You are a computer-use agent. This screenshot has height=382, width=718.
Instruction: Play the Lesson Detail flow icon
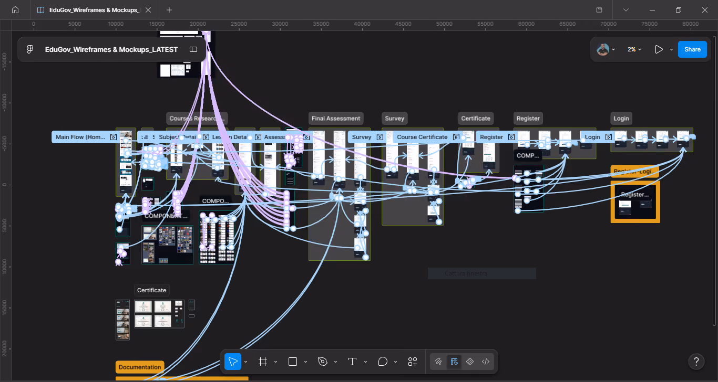coord(258,137)
